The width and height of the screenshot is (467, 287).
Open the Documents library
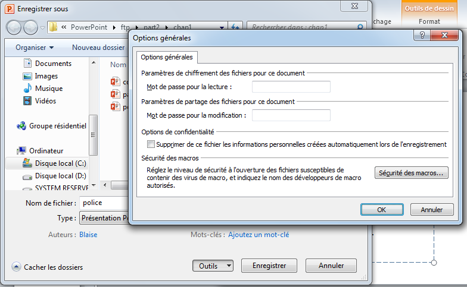click(48, 63)
